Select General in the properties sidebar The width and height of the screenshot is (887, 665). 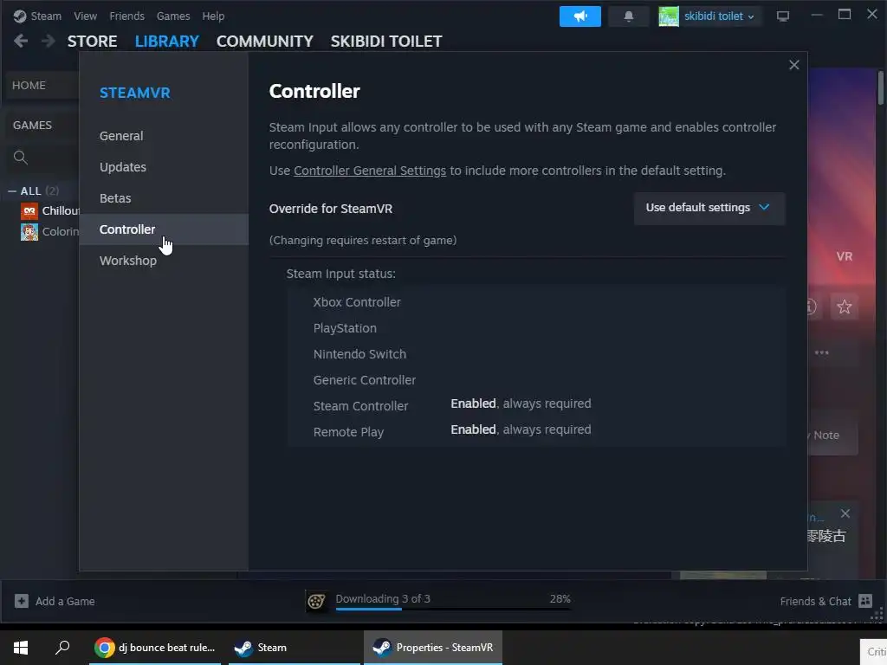[164, 136]
